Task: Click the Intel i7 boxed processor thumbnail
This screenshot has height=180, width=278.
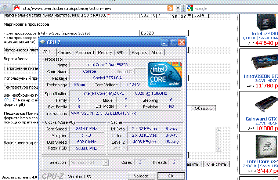Action: pos(266,22)
